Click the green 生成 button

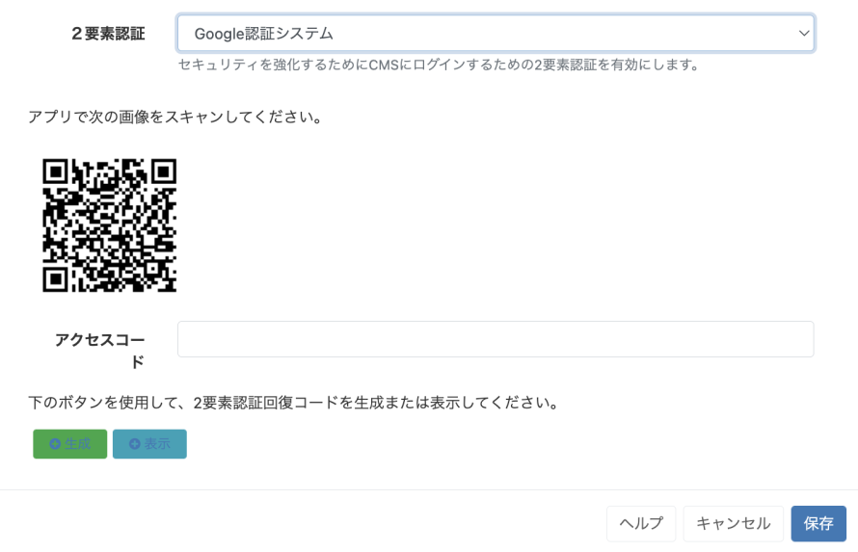click(x=70, y=444)
